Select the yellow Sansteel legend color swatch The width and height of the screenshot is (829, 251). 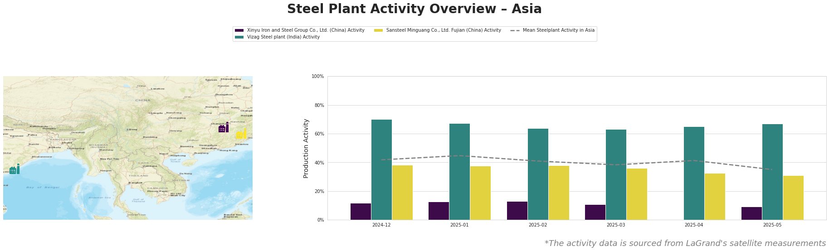(379, 30)
